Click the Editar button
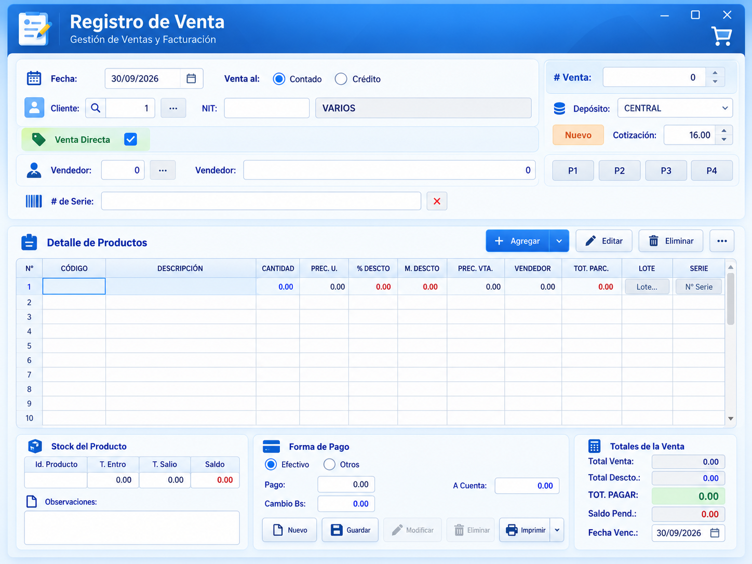This screenshot has width=752, height=564. coord(604,241)
